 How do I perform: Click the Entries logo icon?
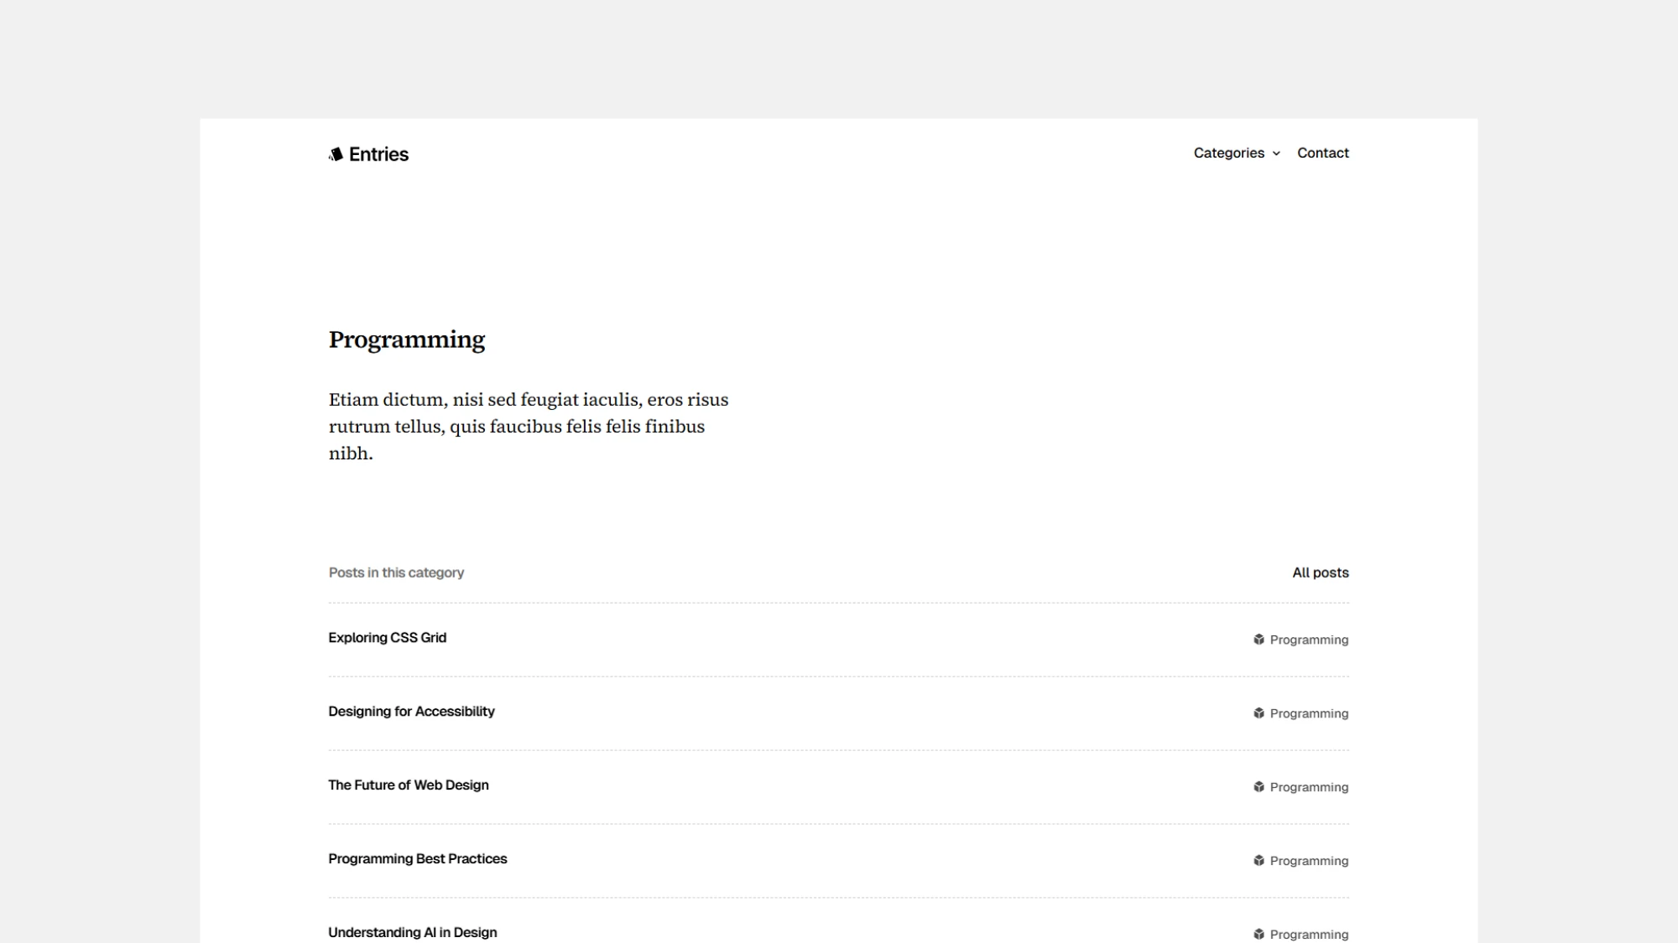336,153
